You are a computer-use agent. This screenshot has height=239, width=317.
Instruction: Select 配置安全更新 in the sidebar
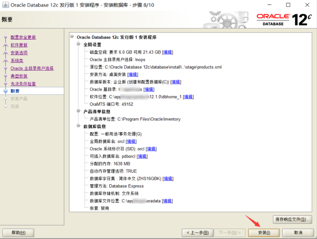coord(23,37)
